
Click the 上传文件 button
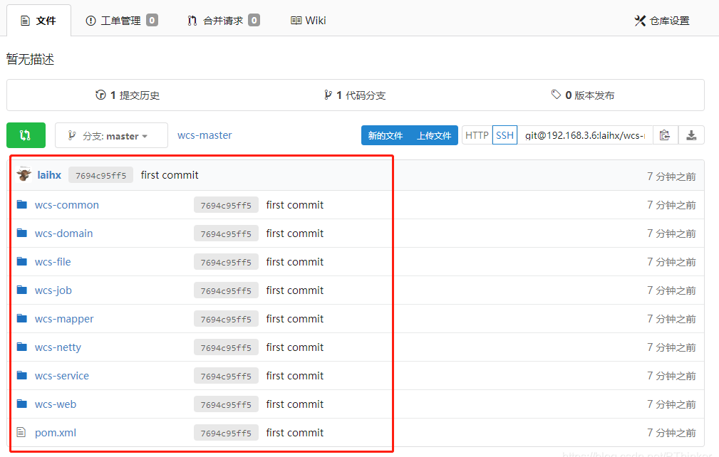(x=434, y=135)
